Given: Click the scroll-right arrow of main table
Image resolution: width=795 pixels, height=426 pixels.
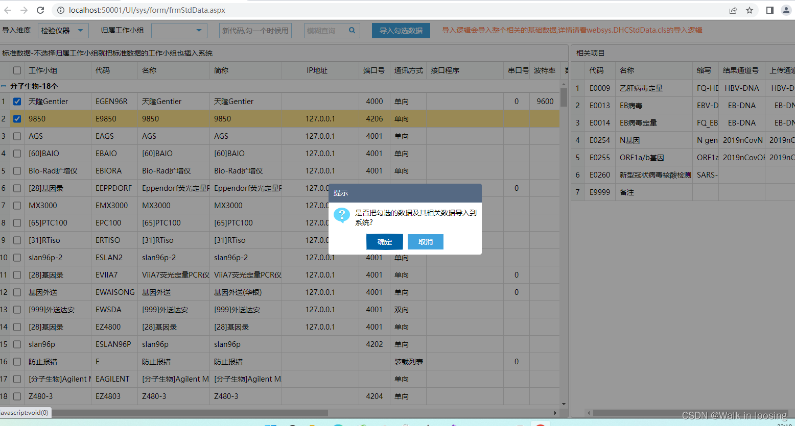Looking at the screenshot, I should coord(555,412).
